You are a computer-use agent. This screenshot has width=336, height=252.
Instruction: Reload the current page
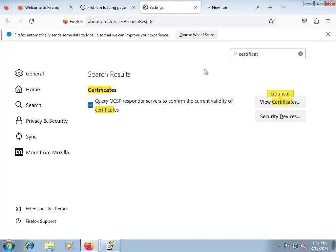pos(31,21)
